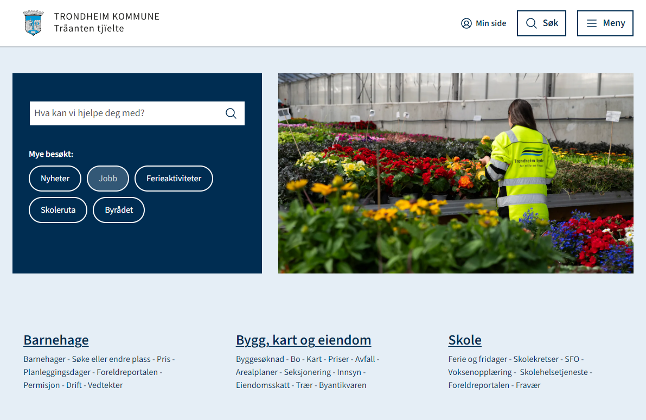Open the Seksjonering link

click(308, 372)
